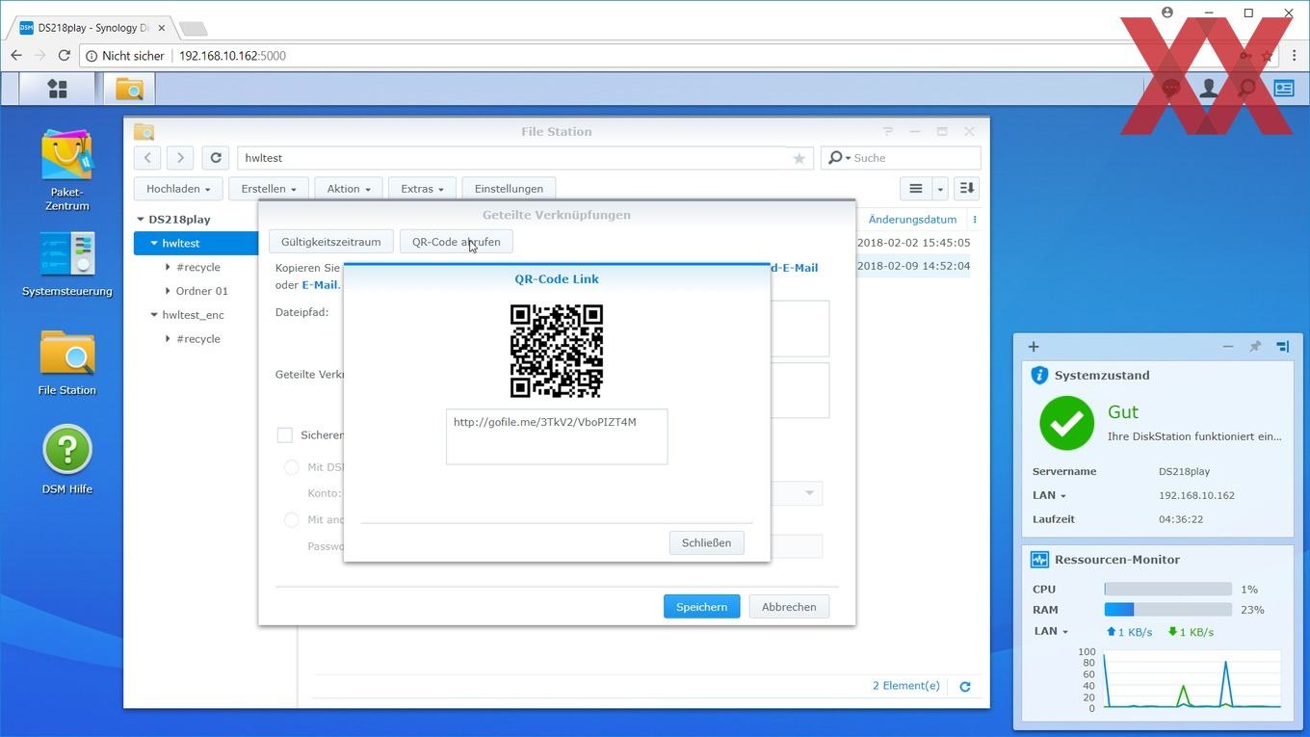Image resolution: width=1310 pixels, height=737 pixels.
Task: Switch File Station to list view
Action: click(x=916, y=189)
